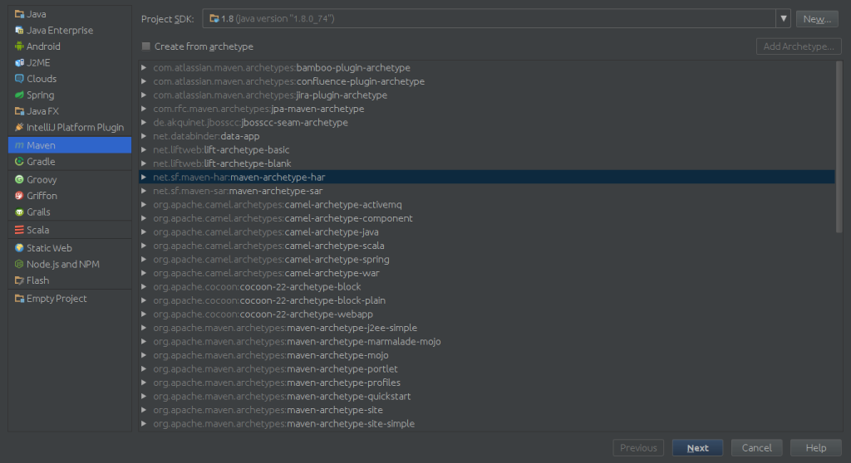Open the Project SDK dropdown arrow
Image resolution: width=851 pixels, height=463 pixels.
[x=783, y=18]
